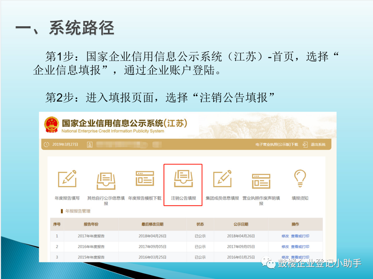Click the 退出系统 exit icon
This screenshot has height=279, width=373.
(305, 144)
